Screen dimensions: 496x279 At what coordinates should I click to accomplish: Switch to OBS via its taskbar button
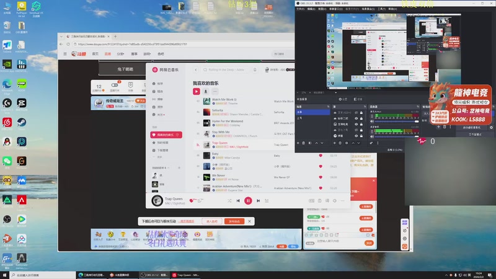tap(154, 275)
